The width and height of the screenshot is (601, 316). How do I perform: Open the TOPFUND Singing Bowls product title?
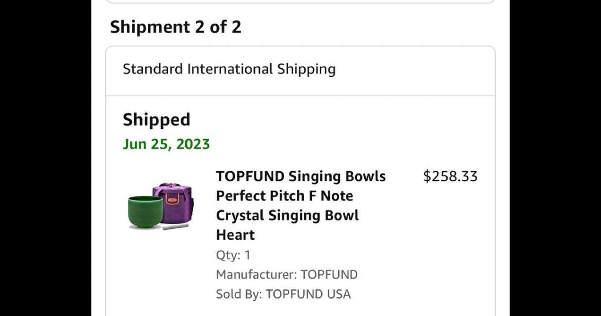tap(300, 176)
